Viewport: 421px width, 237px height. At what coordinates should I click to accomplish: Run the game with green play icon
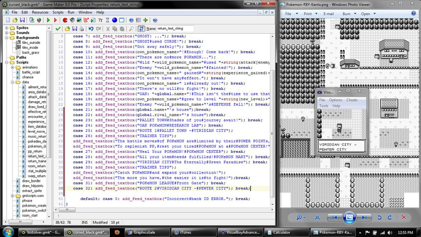pyautogui.click(x=48, y=20)
